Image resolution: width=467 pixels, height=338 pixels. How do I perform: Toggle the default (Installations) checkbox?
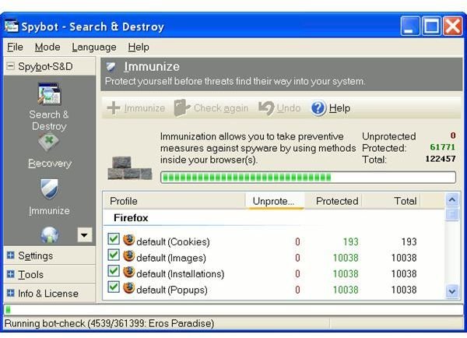click(114, 271)
